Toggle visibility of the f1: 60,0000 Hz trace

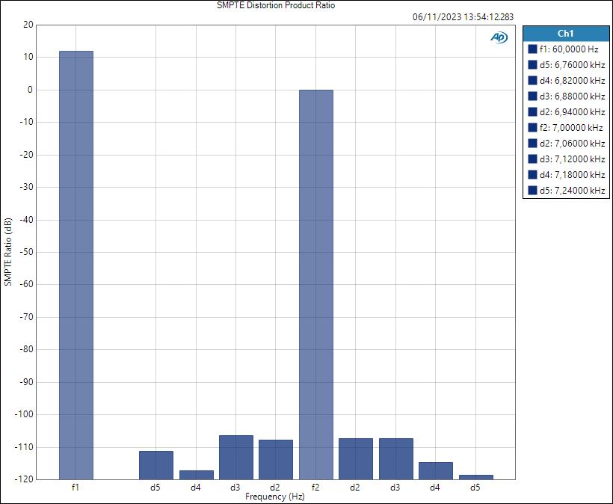point(533,48)
